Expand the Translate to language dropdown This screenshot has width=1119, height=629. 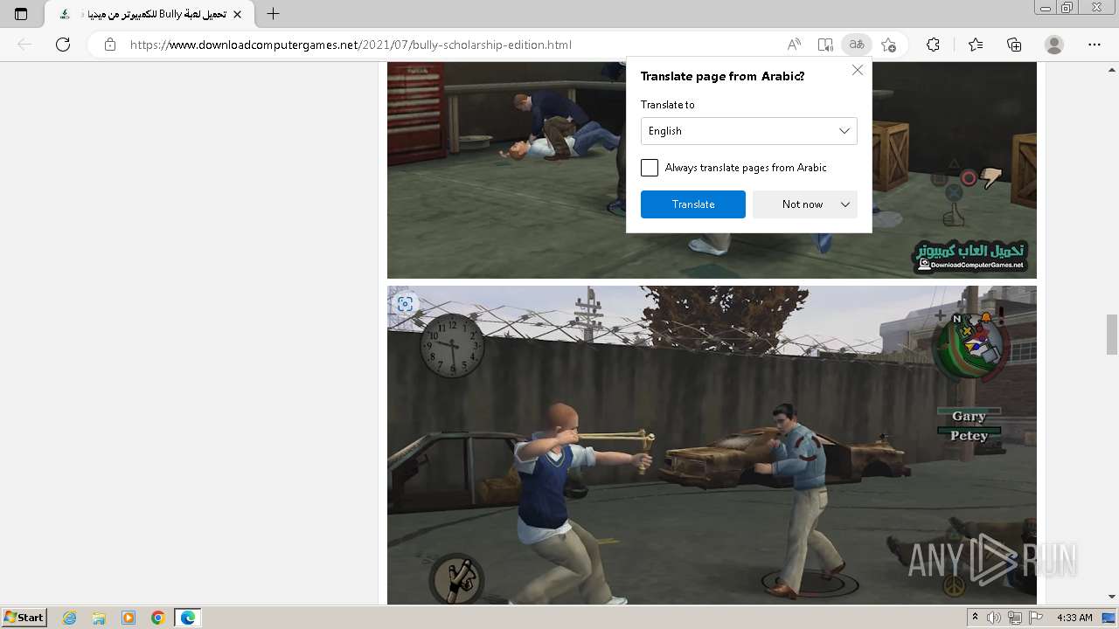pyautogui.click(x=749, y=131)
